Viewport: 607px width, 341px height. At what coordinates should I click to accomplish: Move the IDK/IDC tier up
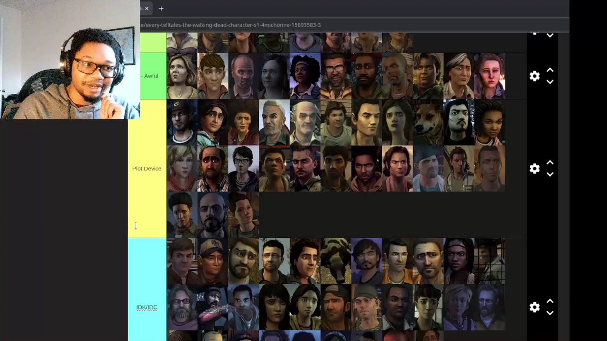tap(550, 301)
